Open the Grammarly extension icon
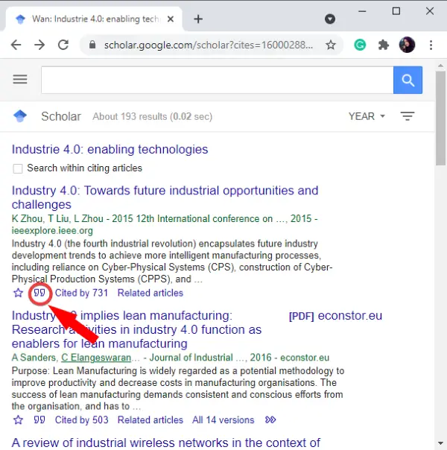Image resolution: width=447 pixels, height=450 pixels. click(360, 45)
